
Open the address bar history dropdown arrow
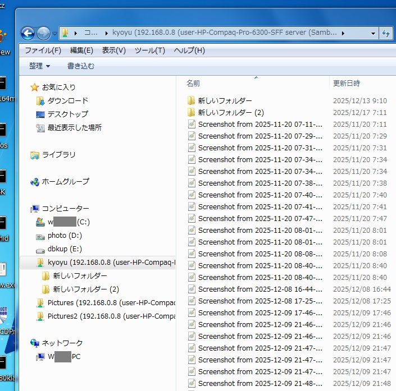374,33
